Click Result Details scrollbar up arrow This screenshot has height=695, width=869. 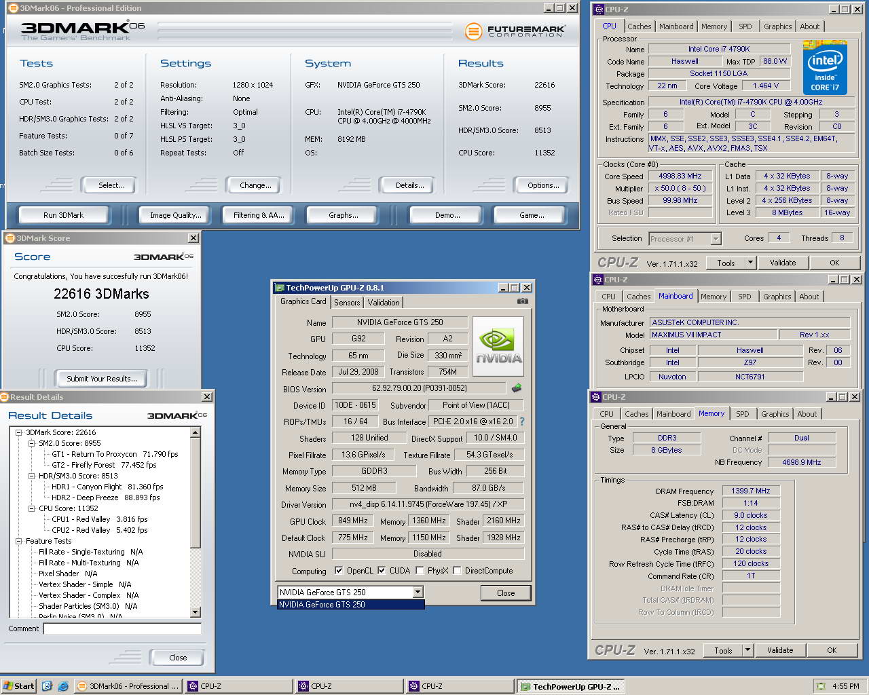coord(196,432)
